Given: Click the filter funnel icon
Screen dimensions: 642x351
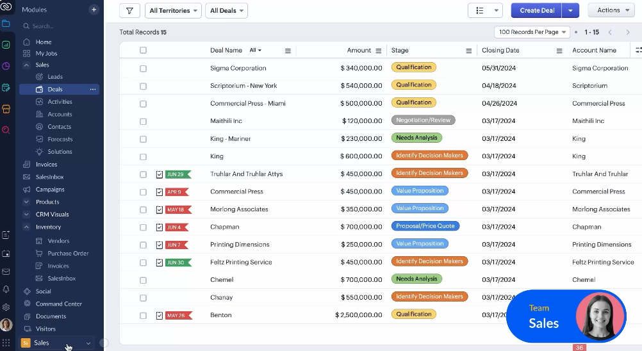Looking at the screenshot, I should click(x=129, y=11).
